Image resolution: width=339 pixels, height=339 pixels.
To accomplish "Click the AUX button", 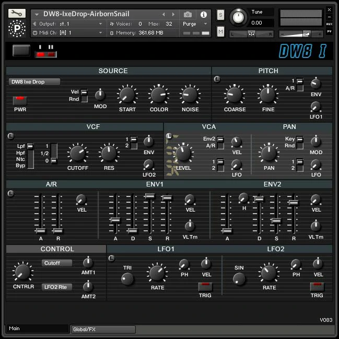I will tap(329, 24).
